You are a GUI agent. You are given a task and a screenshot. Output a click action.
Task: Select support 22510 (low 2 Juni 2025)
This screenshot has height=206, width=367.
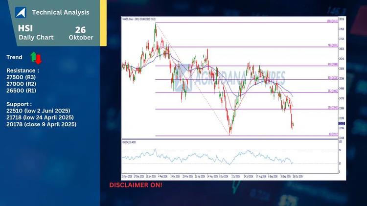tap(38, 111)
